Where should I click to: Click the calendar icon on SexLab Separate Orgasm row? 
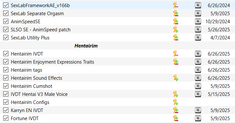pos(198,13)
